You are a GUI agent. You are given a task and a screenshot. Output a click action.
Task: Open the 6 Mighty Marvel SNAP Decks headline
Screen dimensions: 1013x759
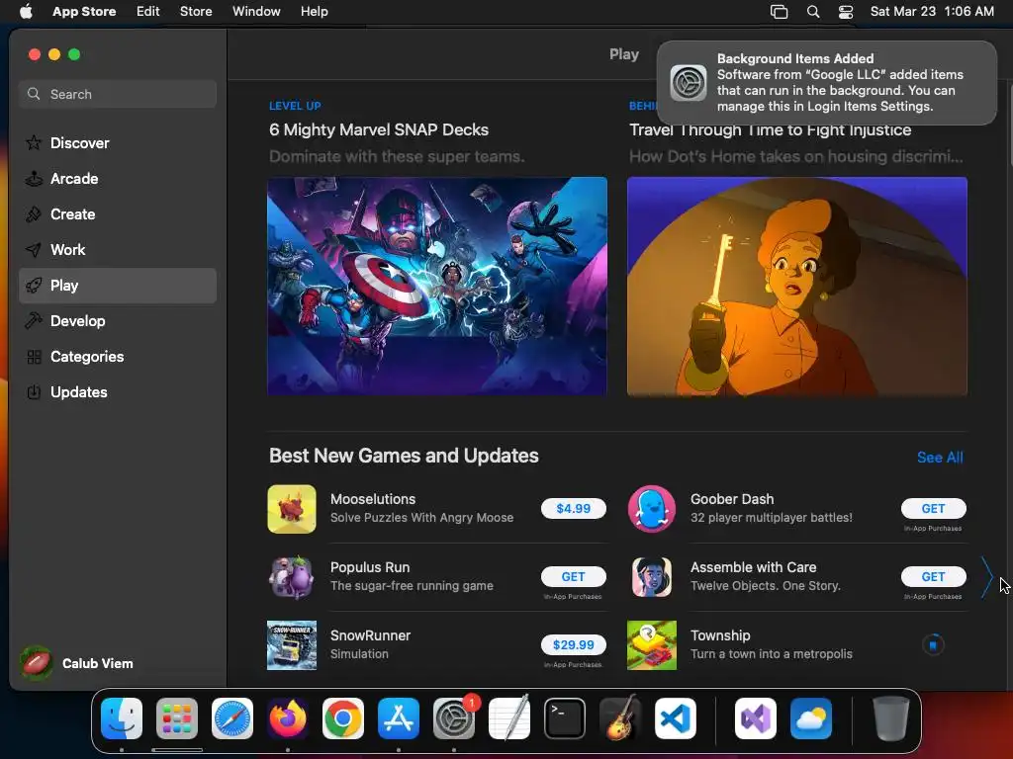pyautogui.click(x=379, y=129)
